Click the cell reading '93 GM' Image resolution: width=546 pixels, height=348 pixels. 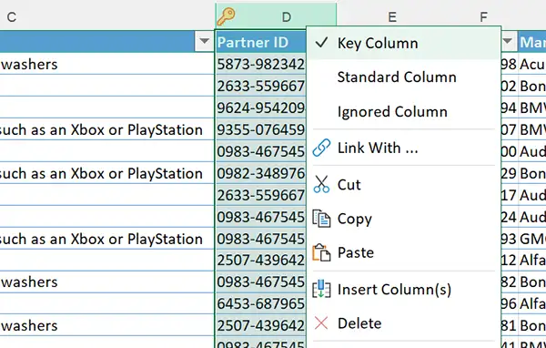tap(523, 239)
